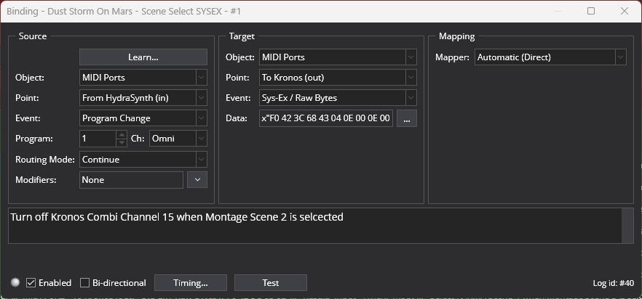The height and width of the screenshot is (299, 642).
Task: Open the Target Object dropdown MIDI Ports
Action: [x=338, y=57]
